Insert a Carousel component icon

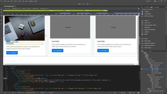coord(142,20)
